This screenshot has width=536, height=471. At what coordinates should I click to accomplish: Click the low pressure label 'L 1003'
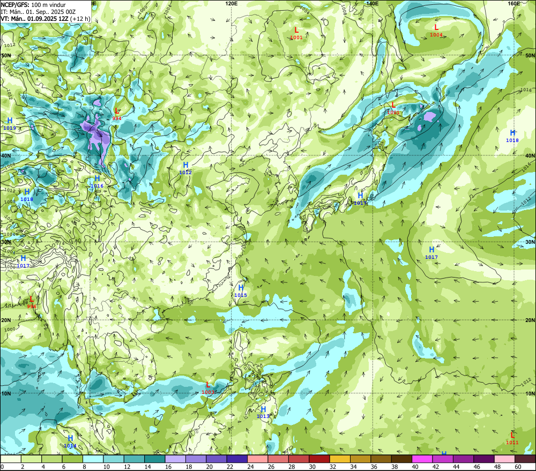[x=208, y=388]
